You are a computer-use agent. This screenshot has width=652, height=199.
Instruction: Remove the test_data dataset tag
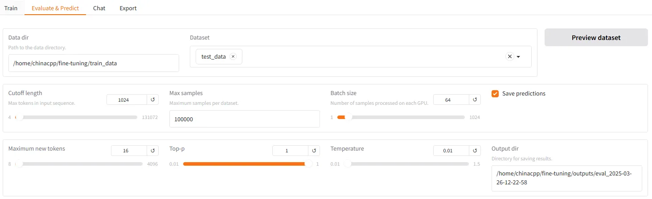[x=233, y=56]
